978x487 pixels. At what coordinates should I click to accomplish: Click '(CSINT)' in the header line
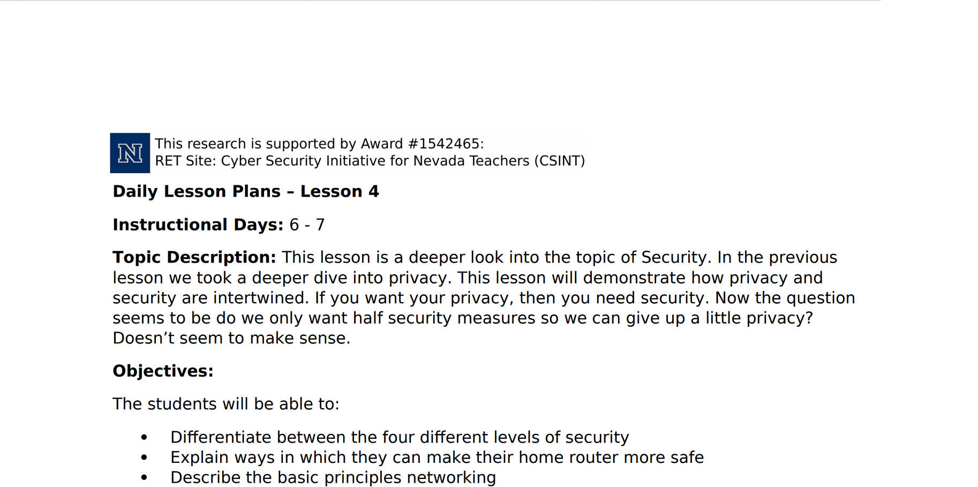click(x=559, y=161)
